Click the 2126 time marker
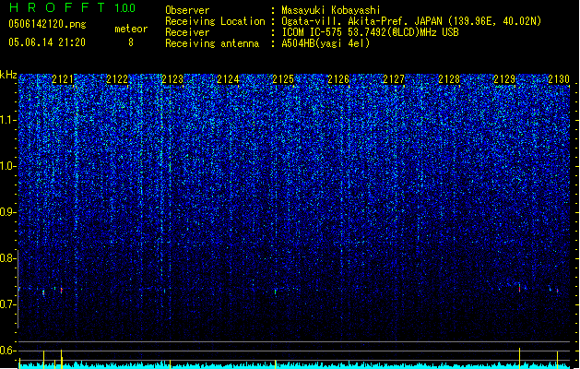The width and height of the screenshot is (580, 369). point(338,79)
